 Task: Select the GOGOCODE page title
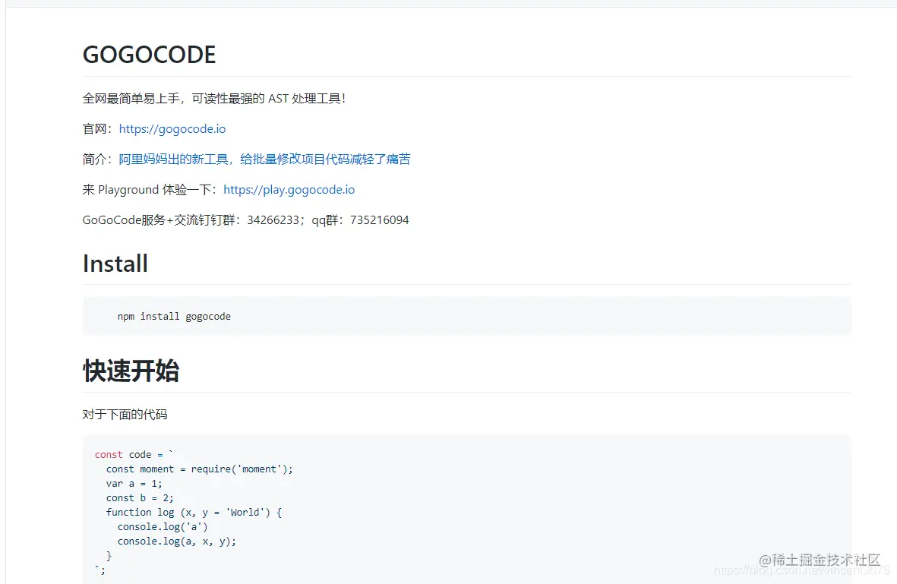click(x=149, y=54)
